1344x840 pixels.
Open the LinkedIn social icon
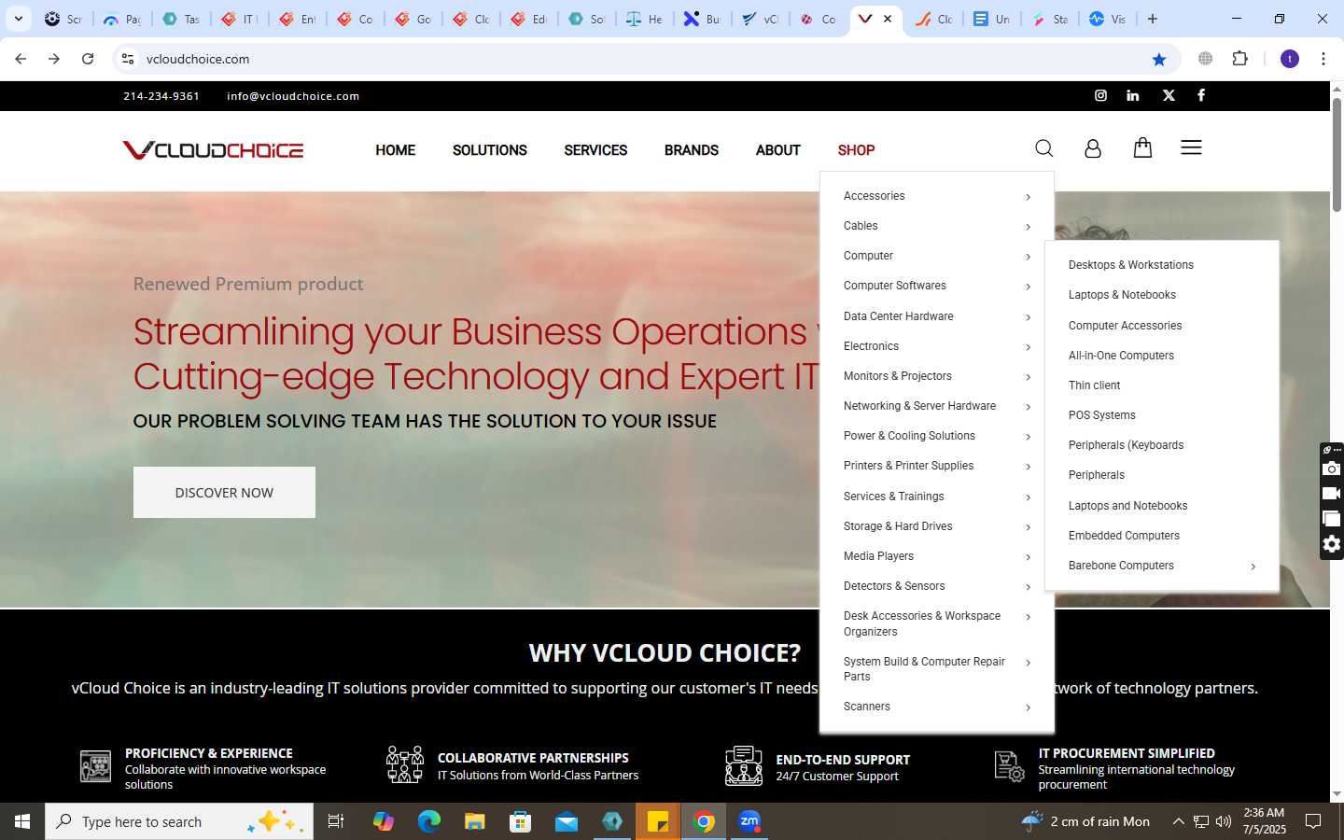tap(1133, 95)
